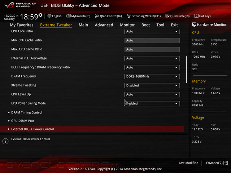231x173 pixels.
Task: Expand External DIGI+ Power Control submenu
Action: [x=92, y=129]
